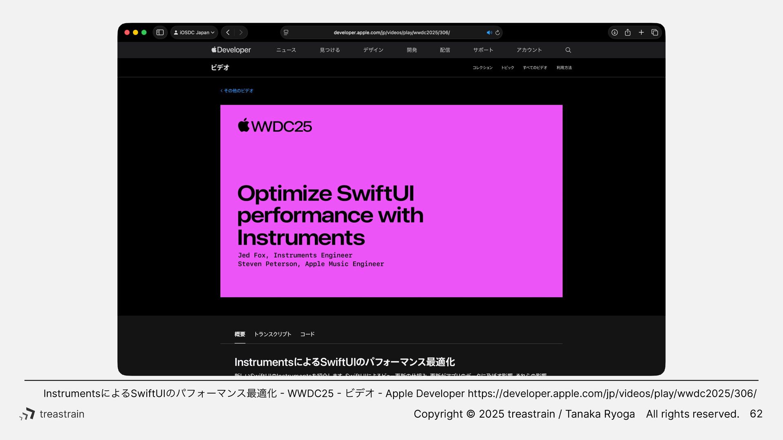Image resolution: width=783 pixels, height=440 pixels.
Task: Open the アカウント menu item
Action: click(x=529, y=50)
